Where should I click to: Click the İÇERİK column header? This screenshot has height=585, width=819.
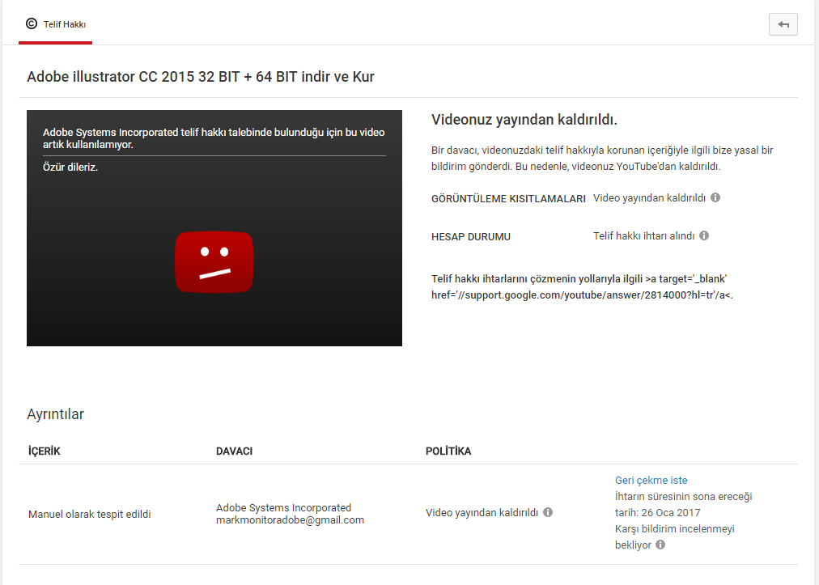[x=45, y=451]
